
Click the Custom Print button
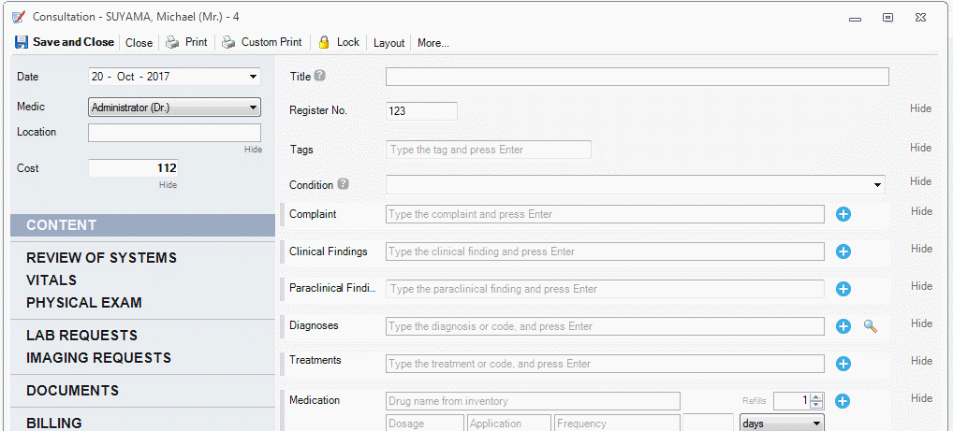coord(271,42)
